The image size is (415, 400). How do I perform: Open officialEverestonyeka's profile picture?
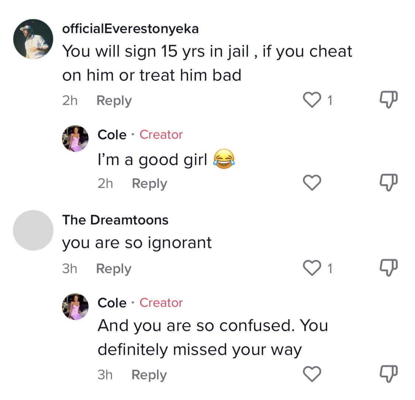coord(33,39)
